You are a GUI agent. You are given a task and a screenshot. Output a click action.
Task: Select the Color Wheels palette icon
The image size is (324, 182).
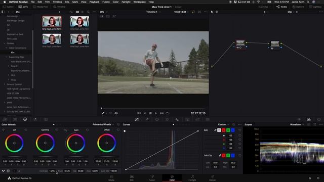(25, 119)
